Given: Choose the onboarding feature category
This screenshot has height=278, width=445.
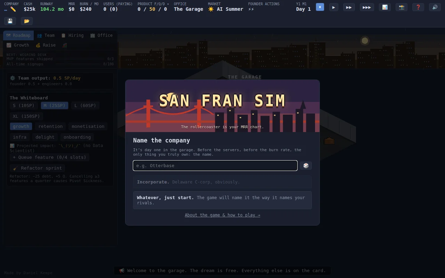Looking at the screenshot, I should [x=77, y=137].
